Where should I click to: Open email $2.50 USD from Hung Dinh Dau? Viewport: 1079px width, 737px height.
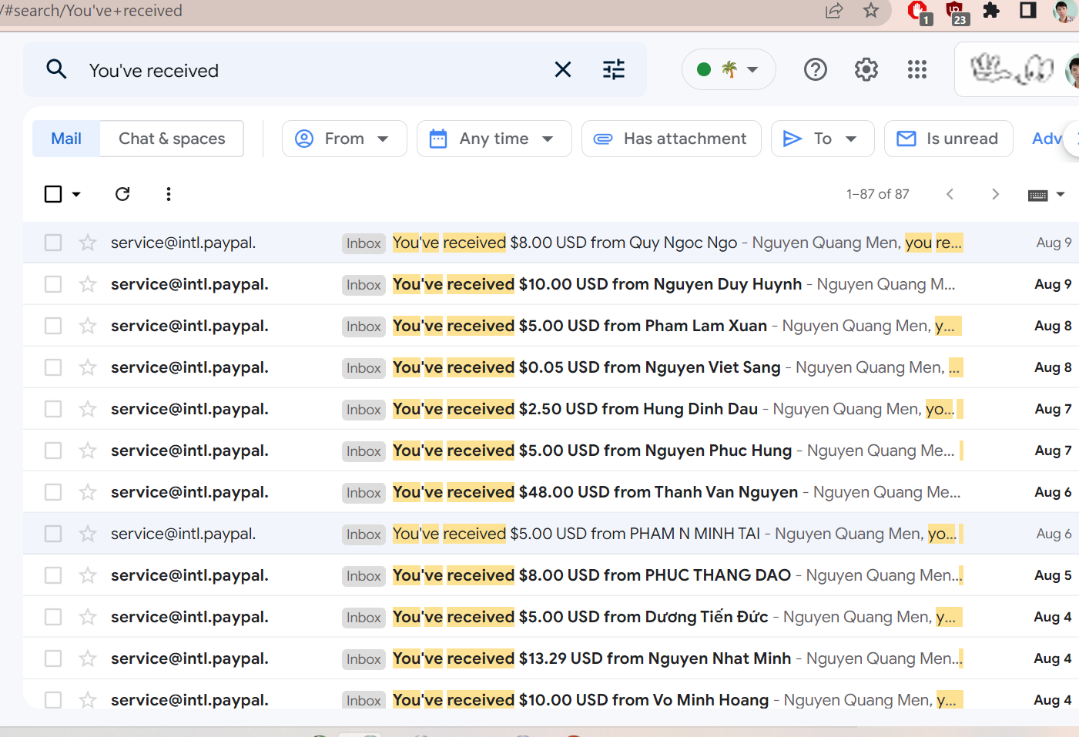click(x=551, y=409)
